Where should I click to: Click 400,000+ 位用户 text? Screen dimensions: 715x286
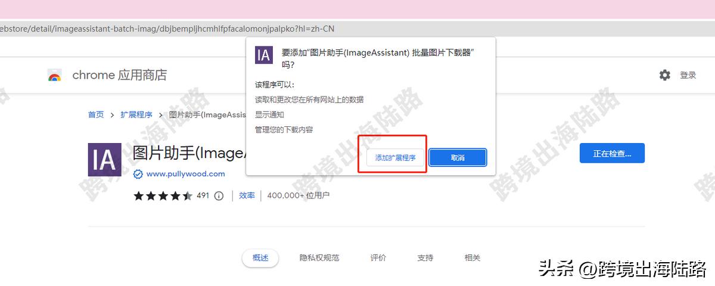tap(298, 195)
